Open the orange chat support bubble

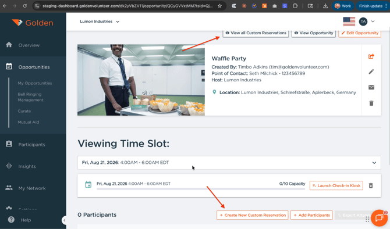tap(379, 218)
